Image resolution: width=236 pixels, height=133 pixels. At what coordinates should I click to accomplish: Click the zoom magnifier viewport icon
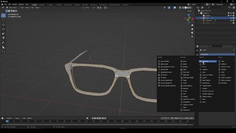tap(192, 25)
